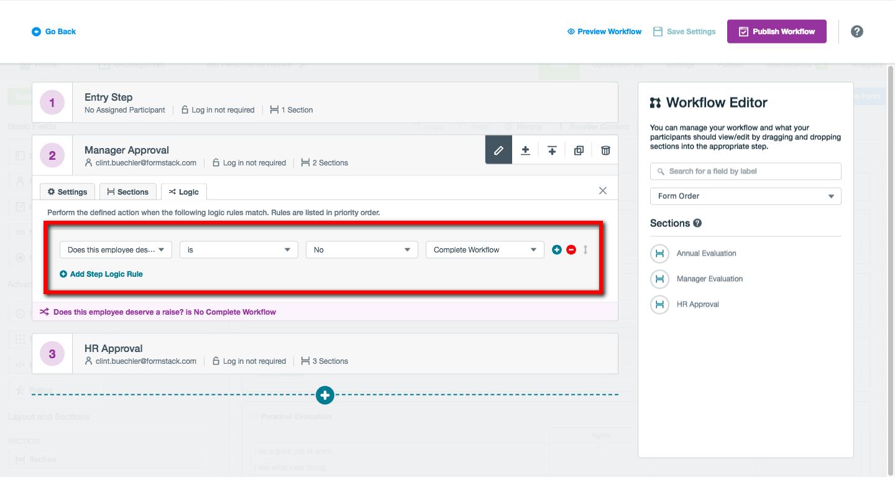
Task: Publish the workflow
Action: [x=776, y=30]
